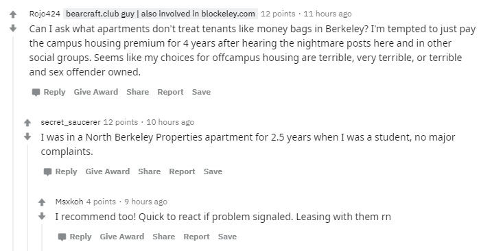
Task: Collapse Msxkoh's thread line
Action: [42, 237]
